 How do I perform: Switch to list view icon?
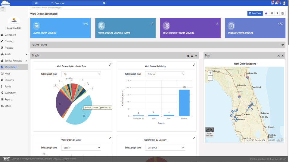pos(272,13)
